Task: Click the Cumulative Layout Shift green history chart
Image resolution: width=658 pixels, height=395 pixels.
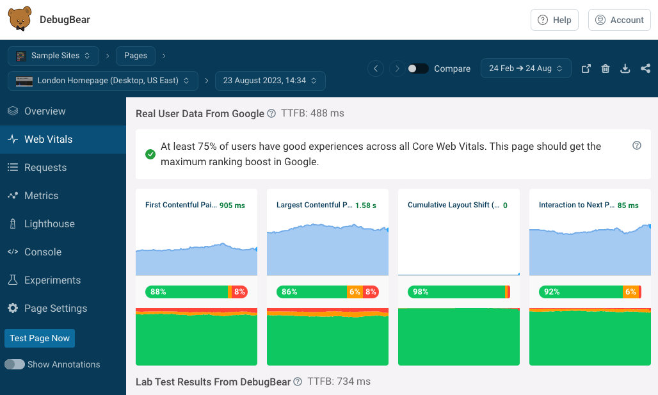Action: pyautogui.click(x=459, y=337)
